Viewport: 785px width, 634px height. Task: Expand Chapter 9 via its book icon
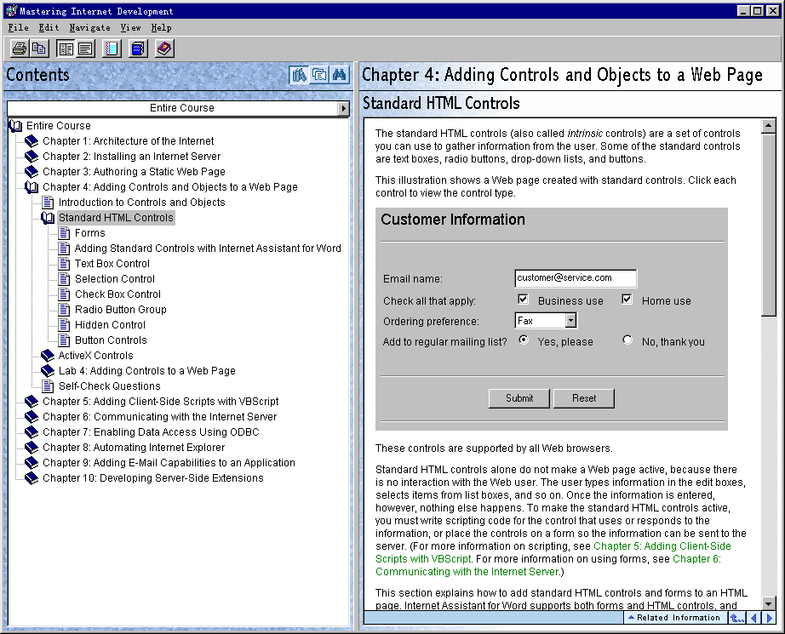32,463
